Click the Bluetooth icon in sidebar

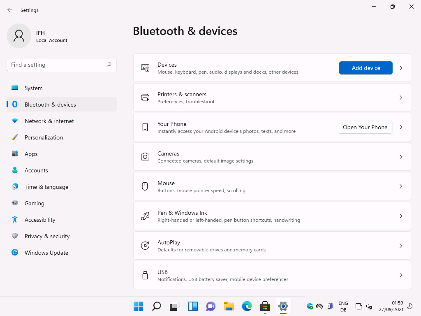pos(15,105)
